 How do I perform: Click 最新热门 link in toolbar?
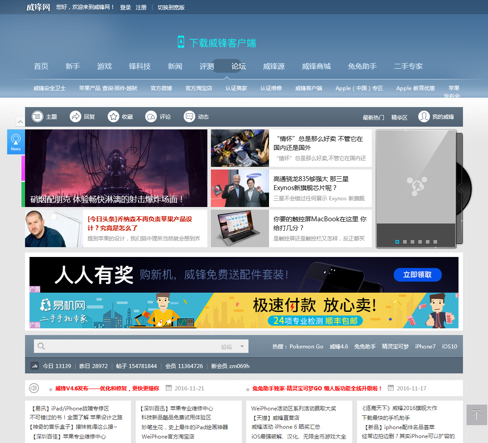tap(373, 117)
